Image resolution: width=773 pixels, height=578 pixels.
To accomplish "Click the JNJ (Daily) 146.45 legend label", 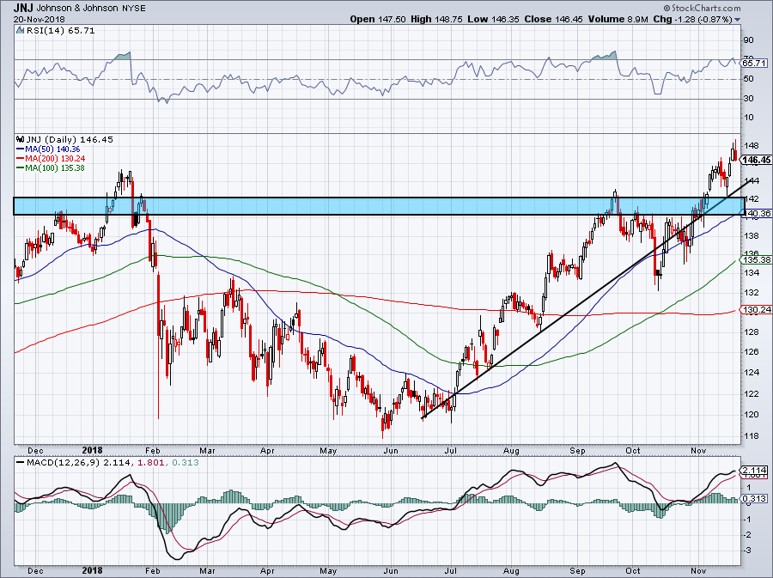I will coord(70,139).
